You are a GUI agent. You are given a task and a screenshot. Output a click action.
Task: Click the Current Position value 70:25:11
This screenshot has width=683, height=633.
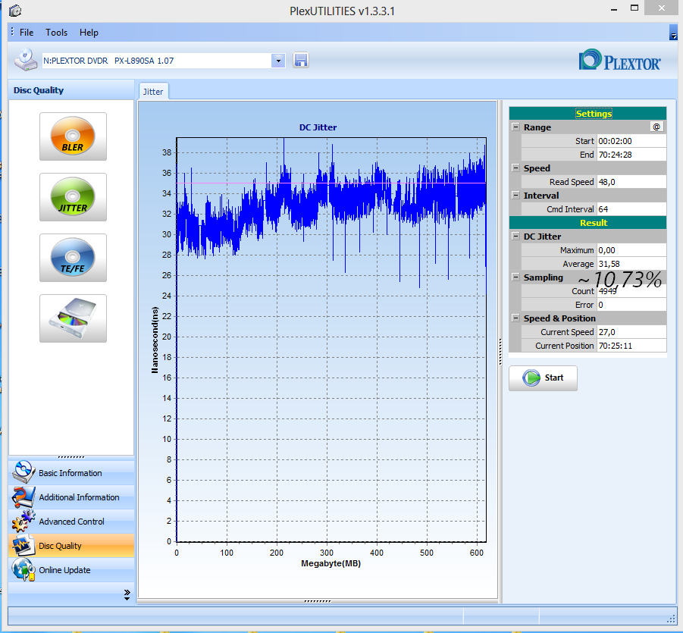(631, 346)
